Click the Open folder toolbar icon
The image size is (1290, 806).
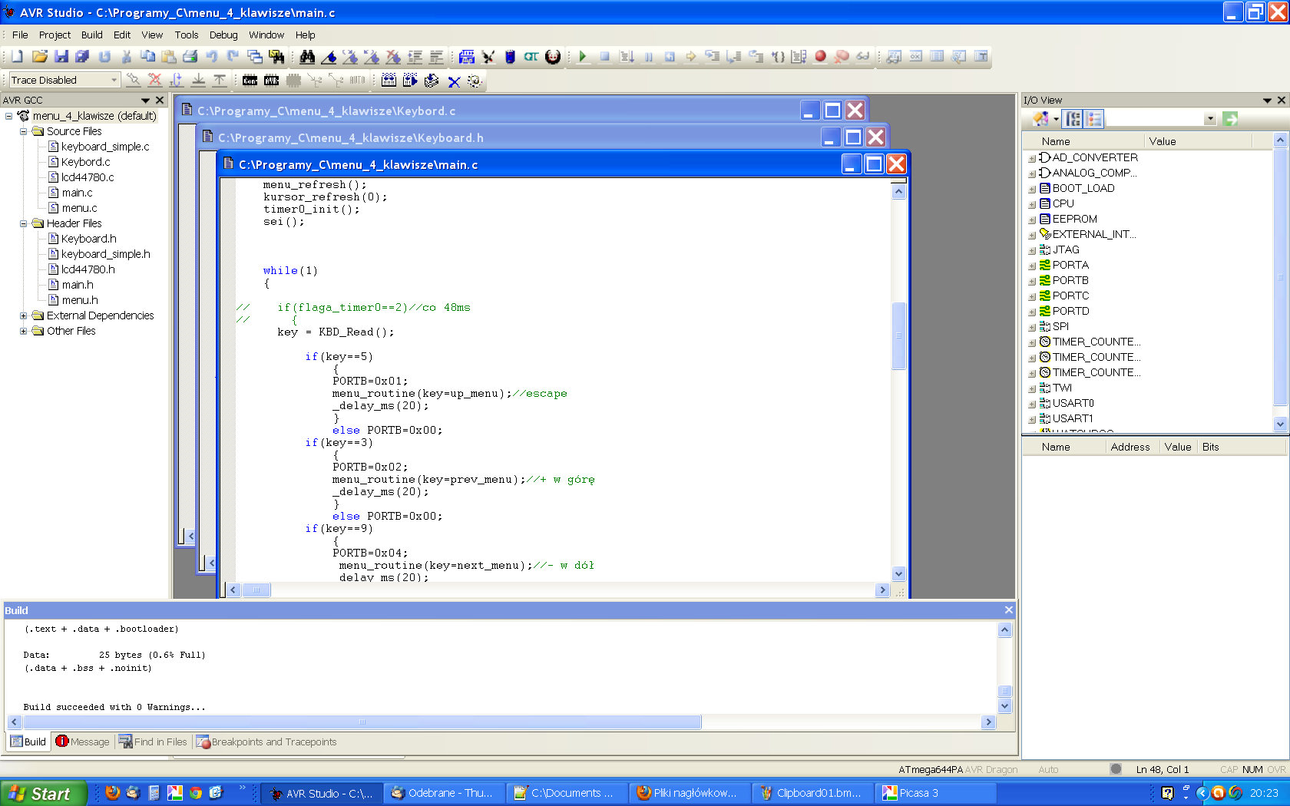coord(40,57)
